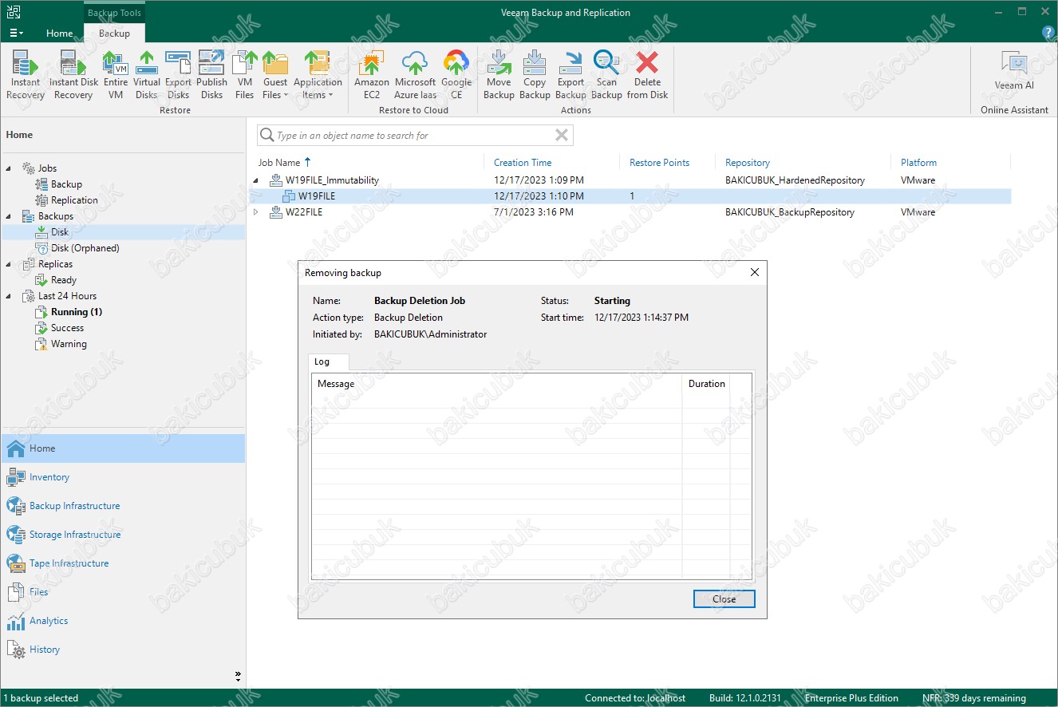Image resolution: width=1058 pixels, height=707 pixels.
Task: Select Success node
Action: [x=67, y=328]
